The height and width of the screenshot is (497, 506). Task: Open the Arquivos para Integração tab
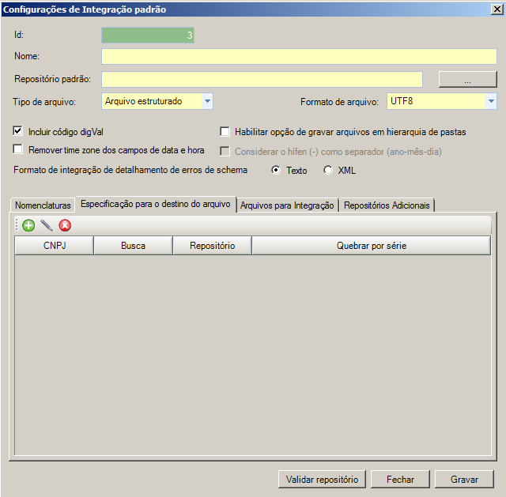click(x=287, y=205)
